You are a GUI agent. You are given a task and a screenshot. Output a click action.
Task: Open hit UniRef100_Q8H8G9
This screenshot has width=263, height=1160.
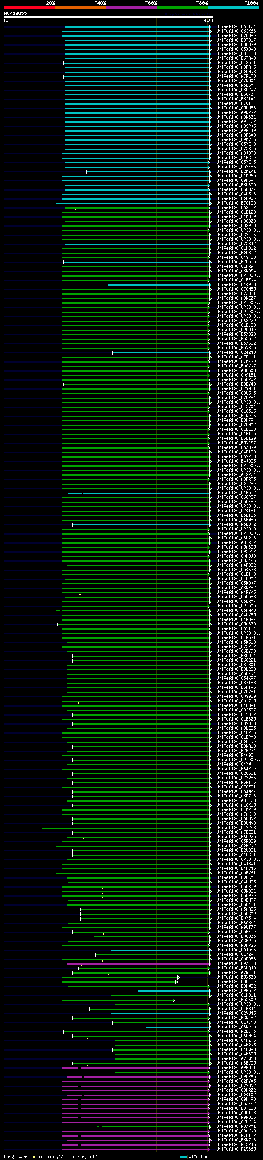coord(235,44)
